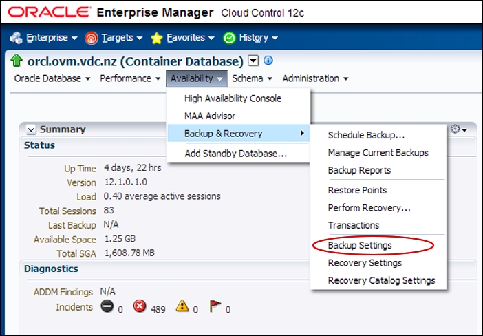Choose Backup Reports

pyautogui.click(x=378, y=171)
